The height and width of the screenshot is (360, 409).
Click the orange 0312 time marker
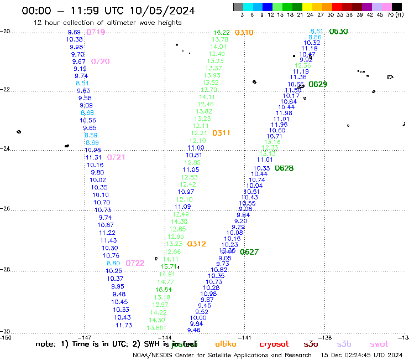(x=197, y=244)
